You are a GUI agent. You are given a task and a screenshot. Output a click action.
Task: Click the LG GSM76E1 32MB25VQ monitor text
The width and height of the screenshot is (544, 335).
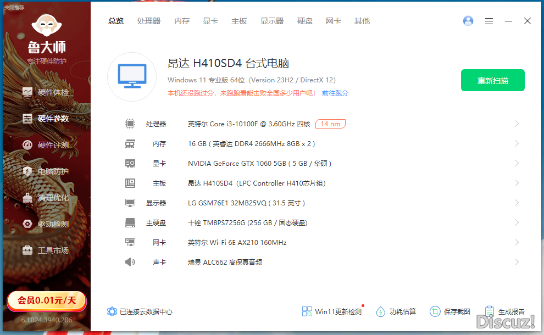[246, 203]
